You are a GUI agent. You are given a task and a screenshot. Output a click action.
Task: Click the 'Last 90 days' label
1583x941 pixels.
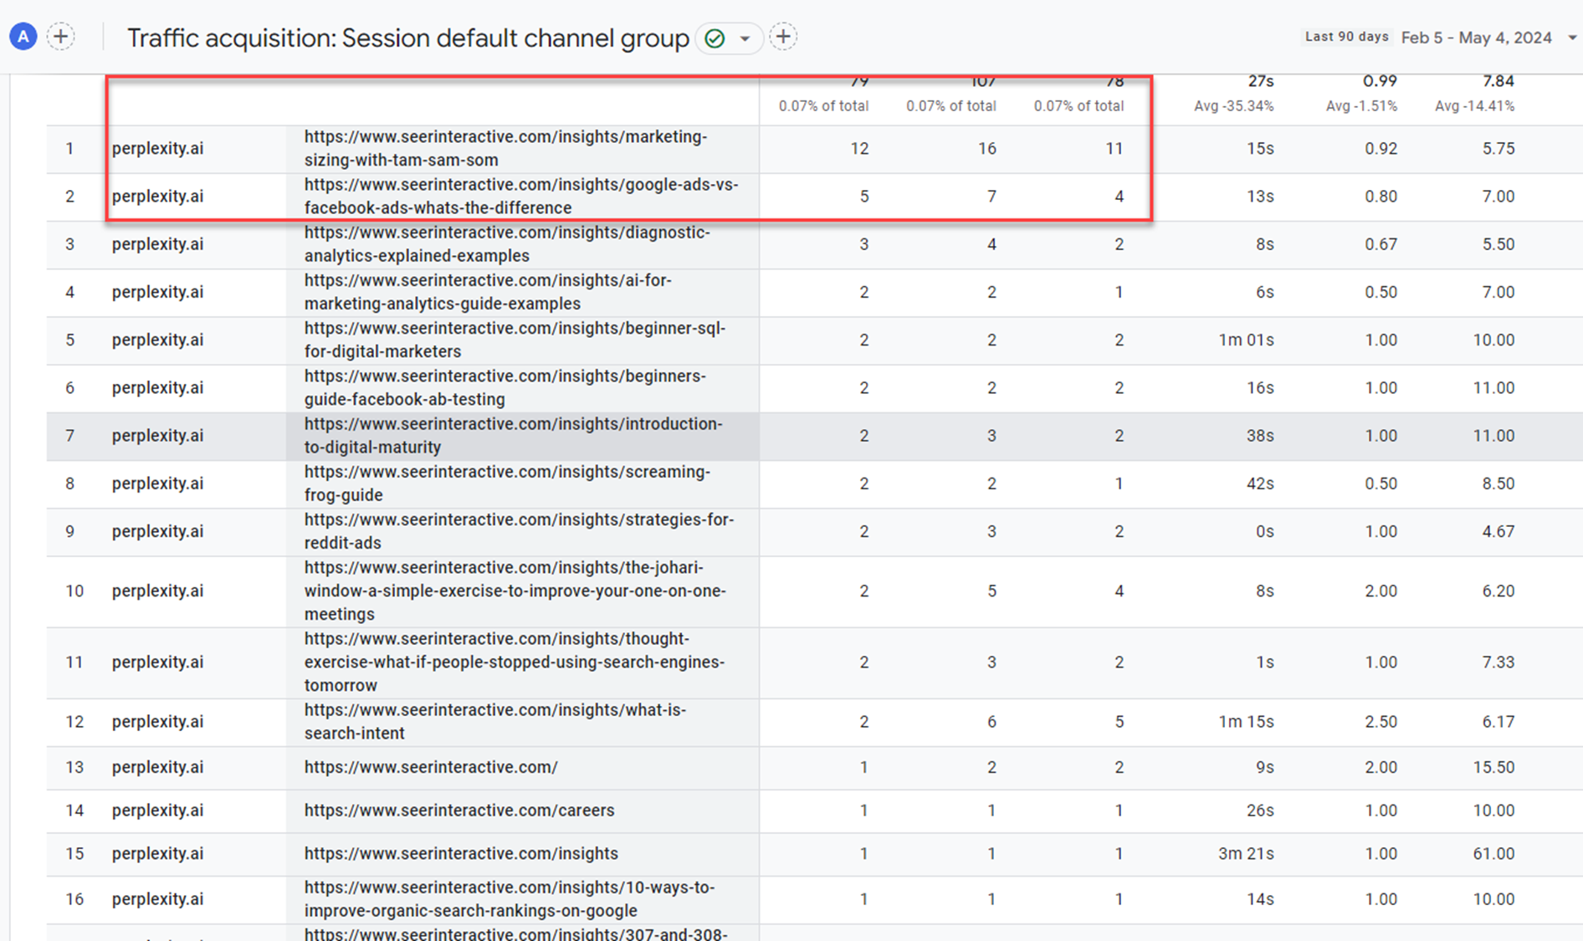(1346, 37)
